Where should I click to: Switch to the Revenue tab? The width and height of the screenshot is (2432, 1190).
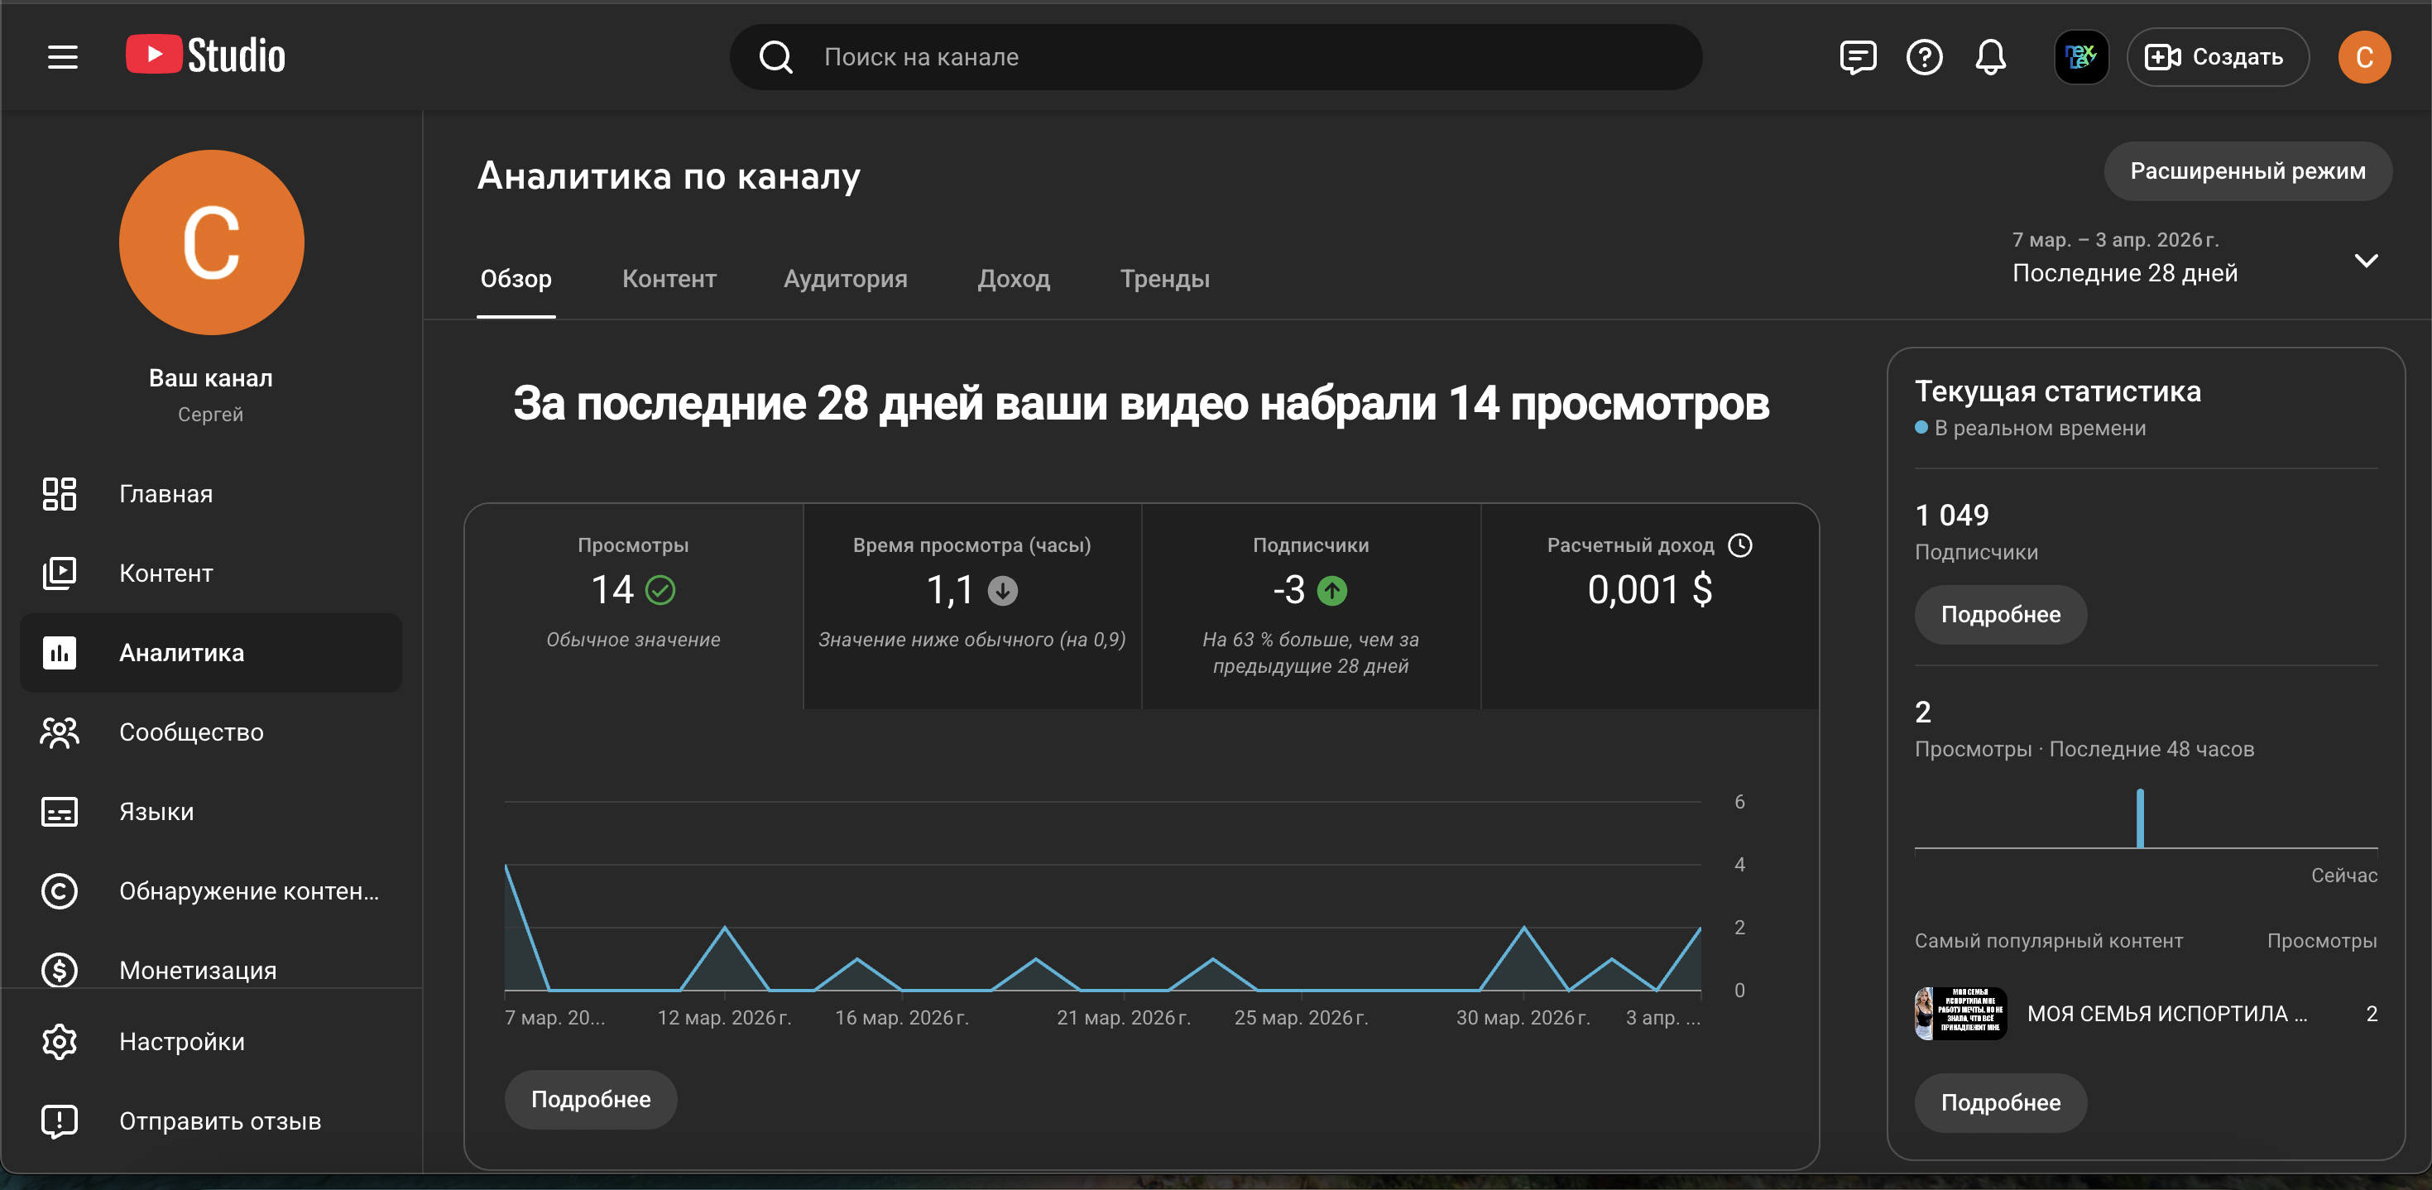(x=1013, y=279)
